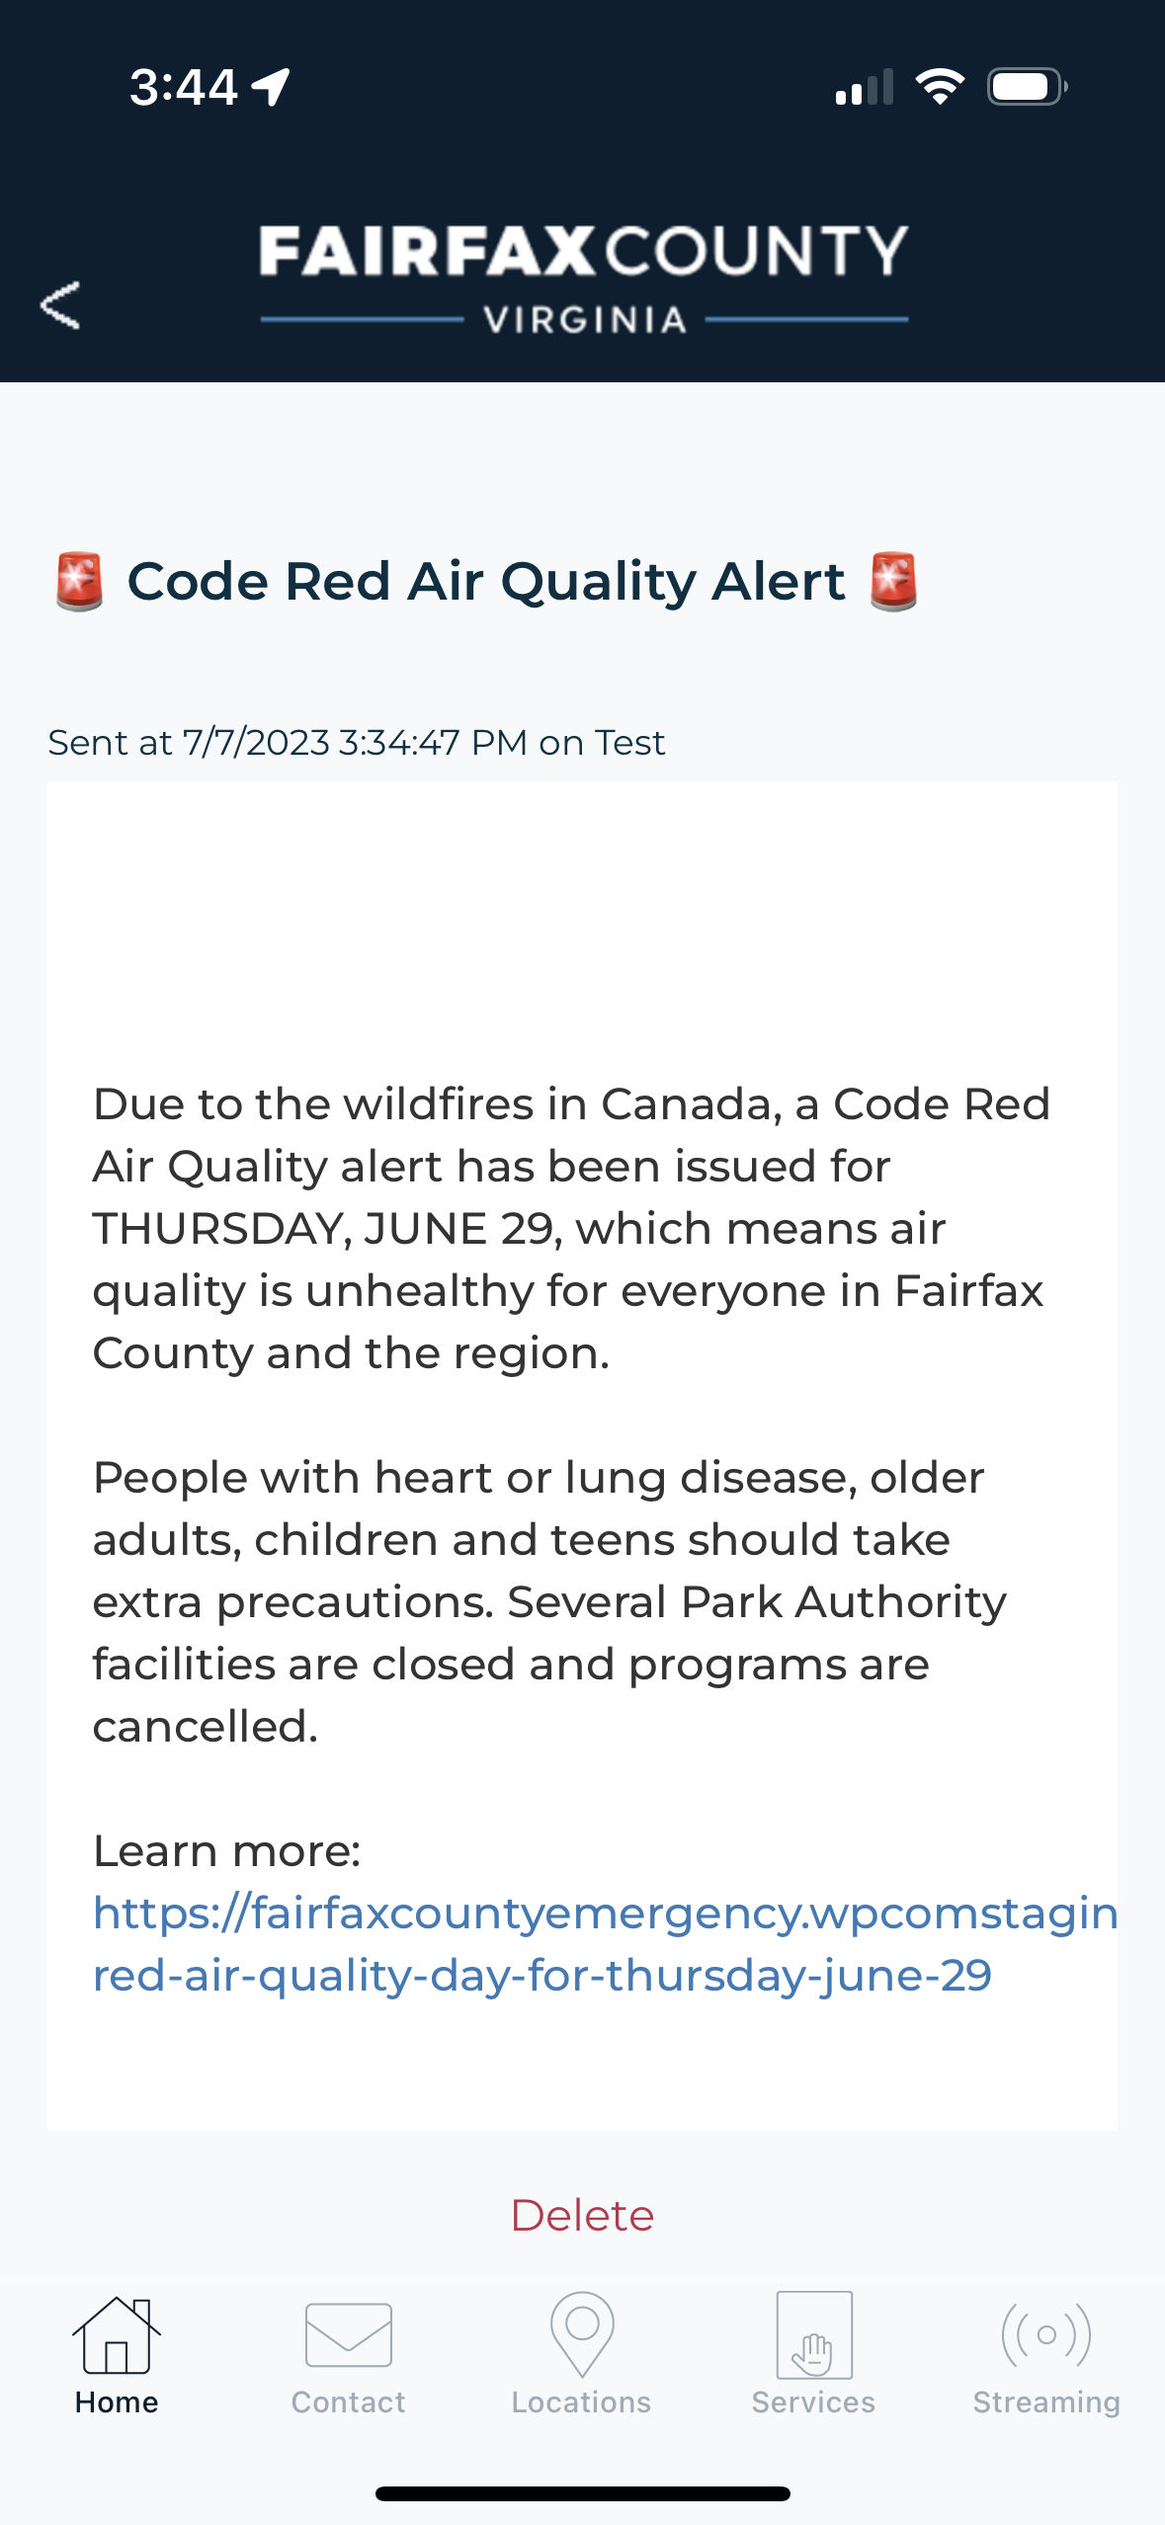Tap the Code Red Air Quality Alert title
This screenshot has width=1165, height=2525.
[486, 581]
